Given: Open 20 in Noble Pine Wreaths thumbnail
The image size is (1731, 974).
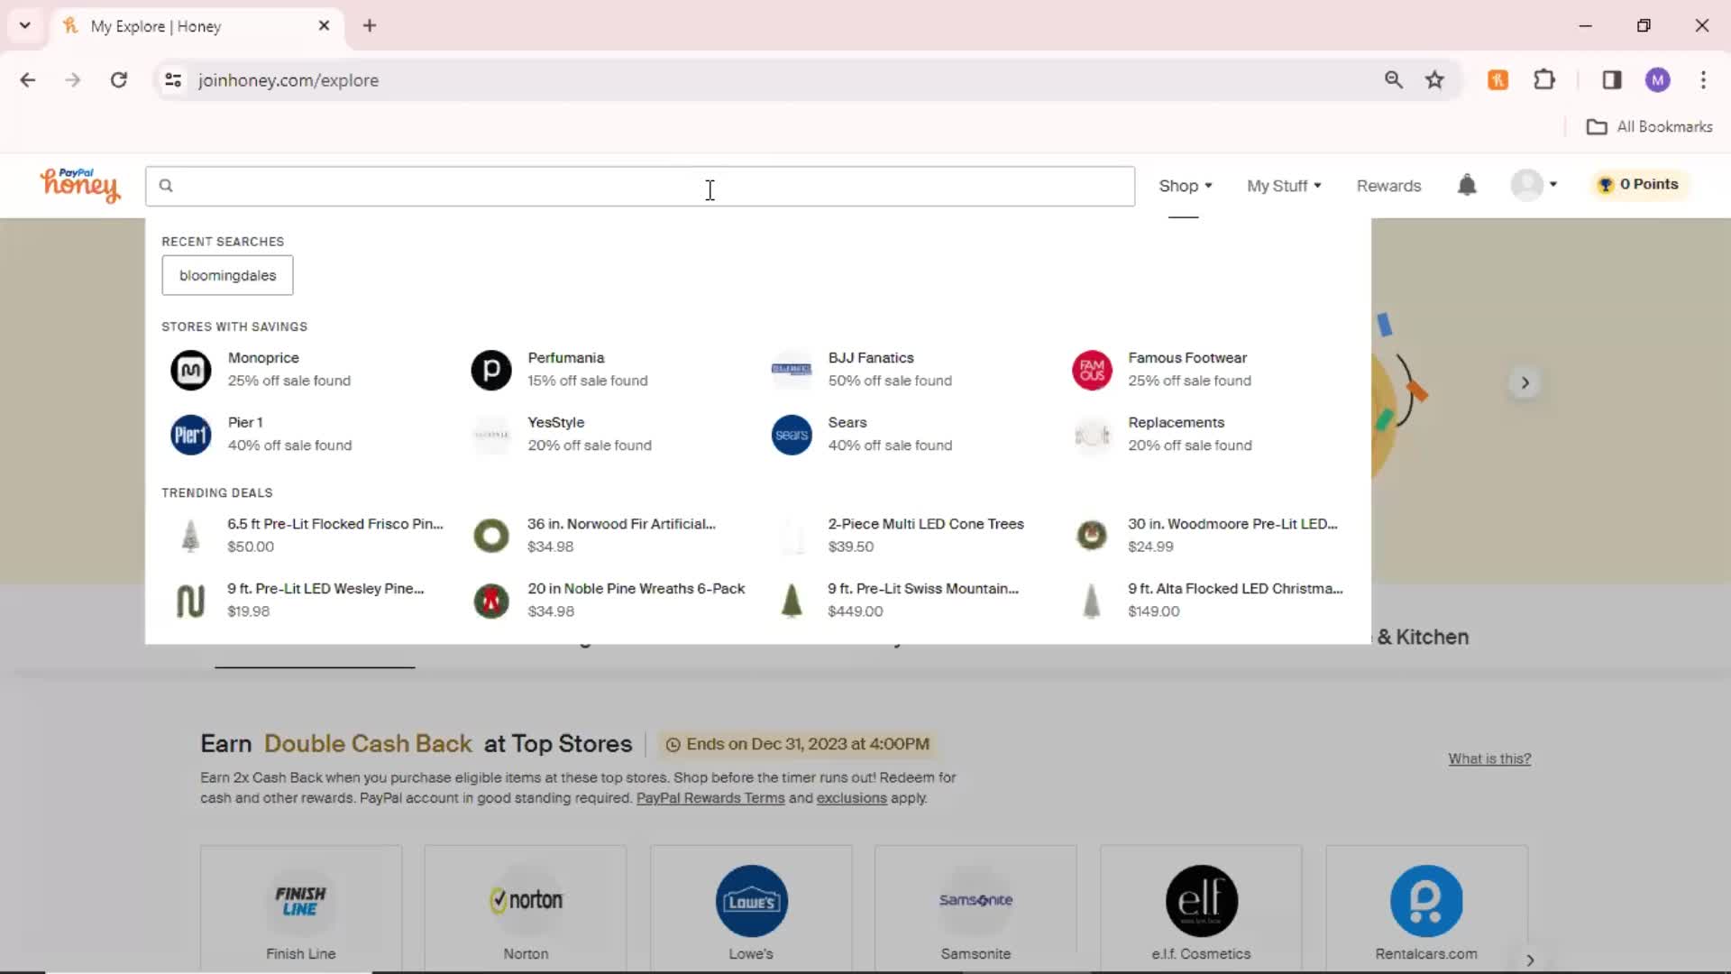Looking at the screenshot, I should point(491,601).
